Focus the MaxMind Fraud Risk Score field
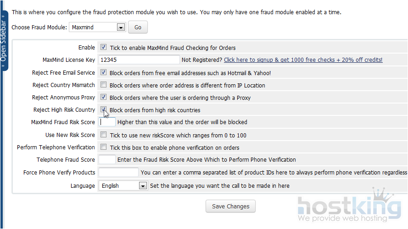Screen dimensions: 408x229 coord(107,122)
